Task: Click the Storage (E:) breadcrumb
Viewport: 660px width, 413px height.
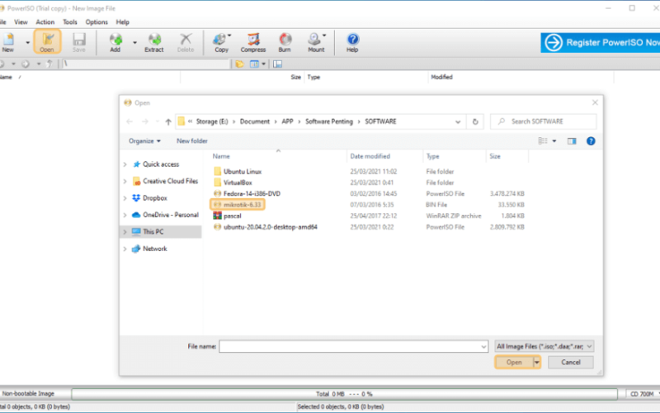Action: pos(212,121)
